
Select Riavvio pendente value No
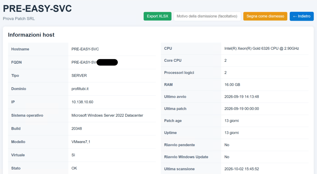[227, 145]
